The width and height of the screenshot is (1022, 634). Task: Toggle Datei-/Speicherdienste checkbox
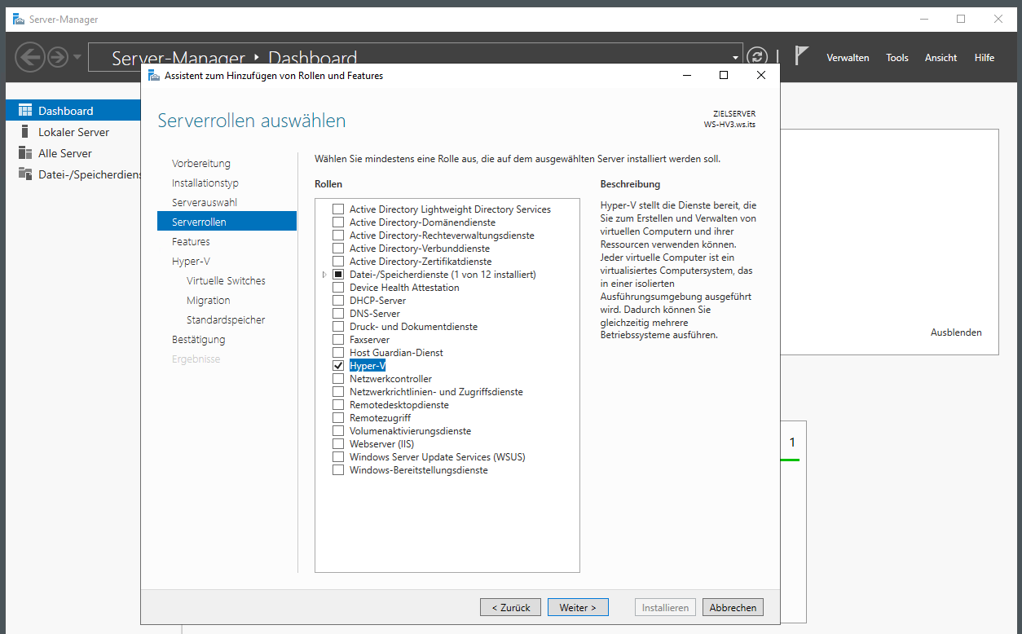coord(338,275)
